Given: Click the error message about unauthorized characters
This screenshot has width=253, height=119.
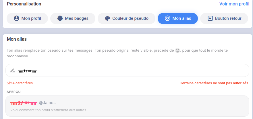Looking at the screenshot, I should (214, 83).
